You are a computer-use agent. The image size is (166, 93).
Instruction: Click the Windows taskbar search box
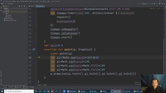pos(19,91)
